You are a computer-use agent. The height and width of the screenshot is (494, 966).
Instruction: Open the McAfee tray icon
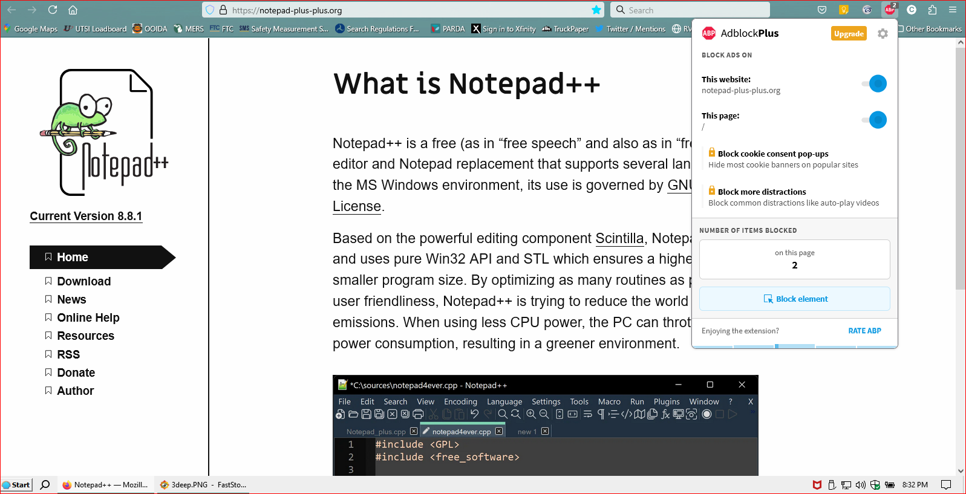tap(817, 484)
